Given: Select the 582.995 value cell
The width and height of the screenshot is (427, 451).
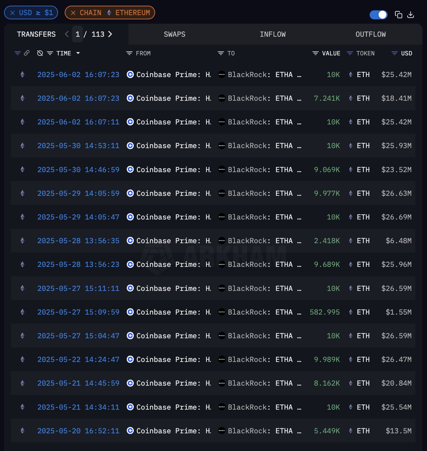Looking at the screenshot, I should [x=325, y=312].
